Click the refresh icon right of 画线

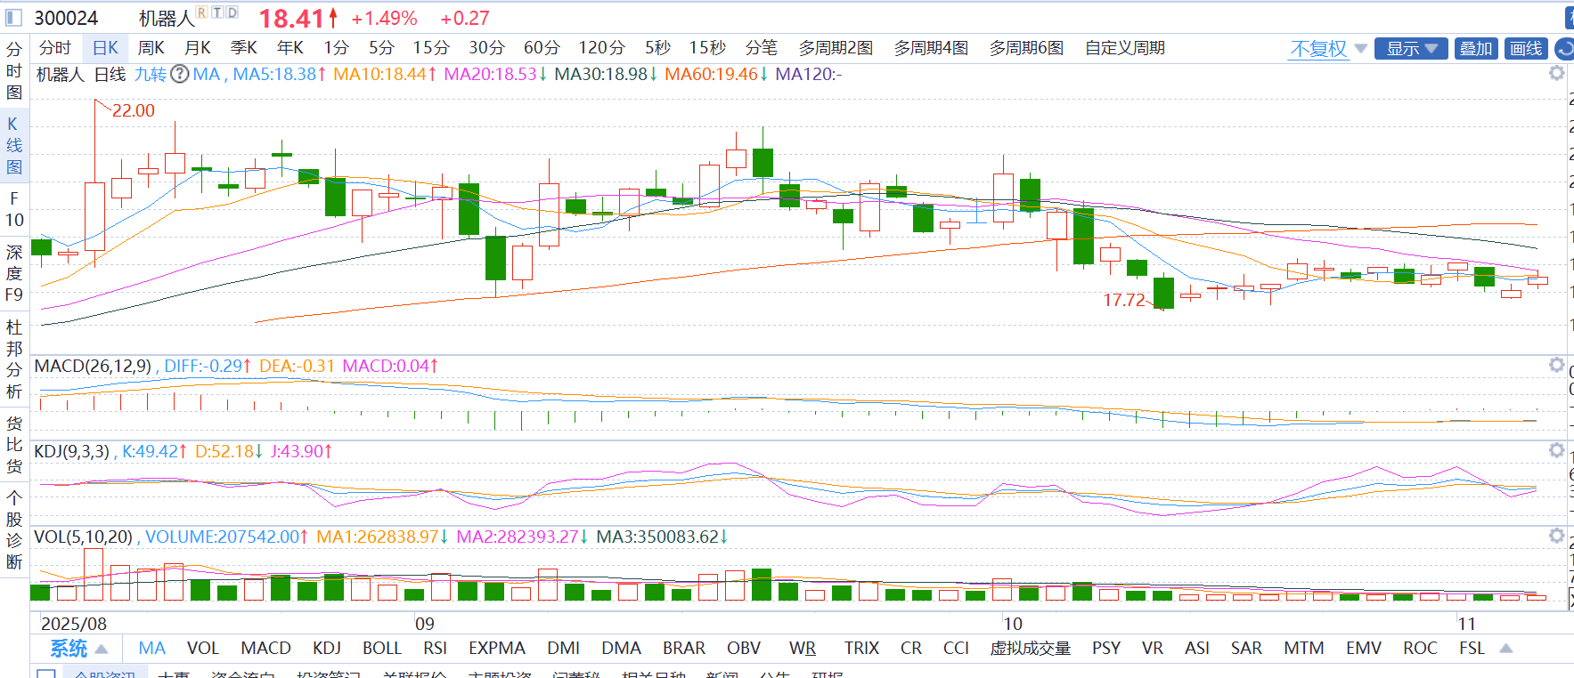pos(1565,49)
